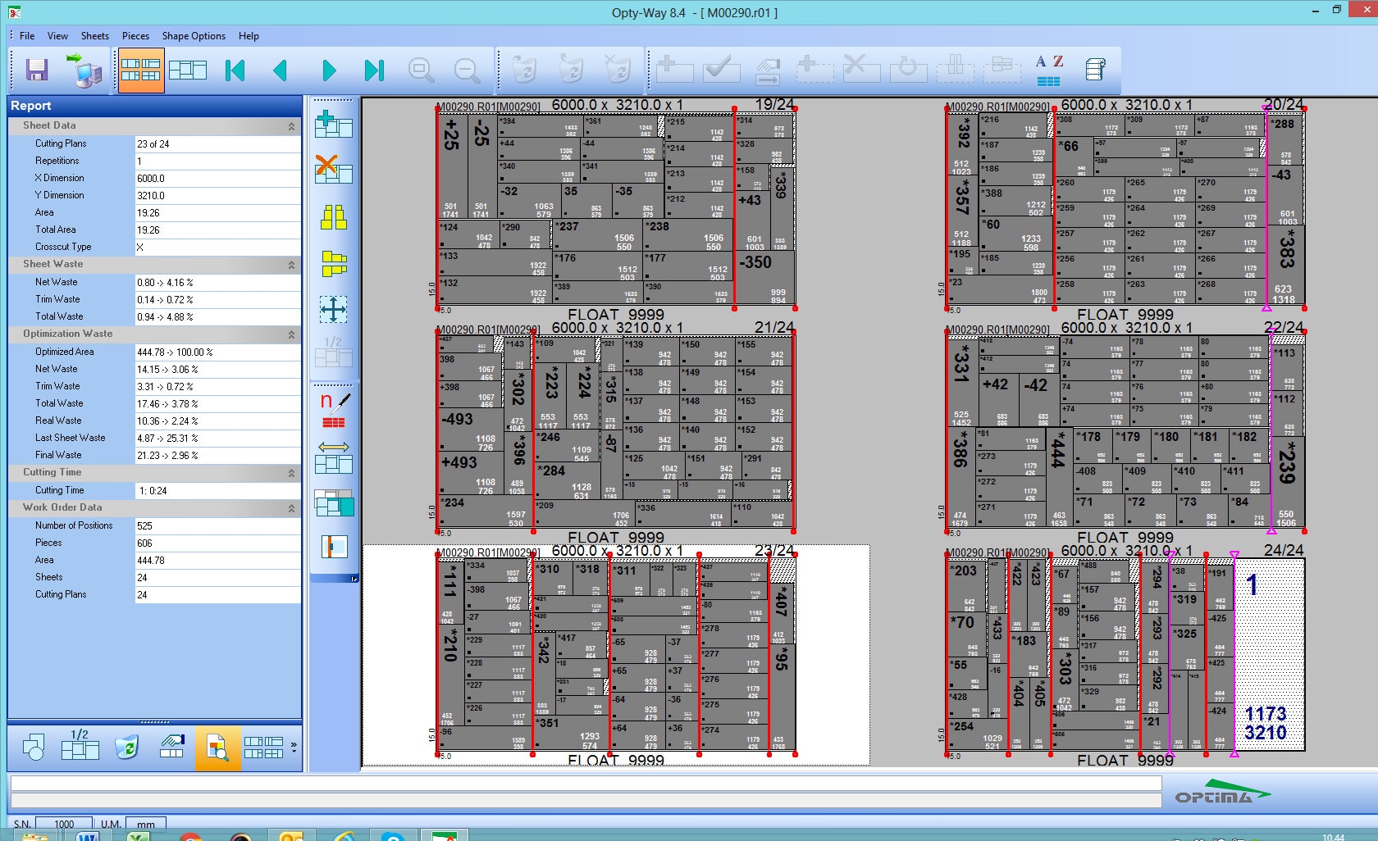Select the multi-sheet overview layout icon
The width and height of the screenshot is (1378, 841).
click(141, 70)
